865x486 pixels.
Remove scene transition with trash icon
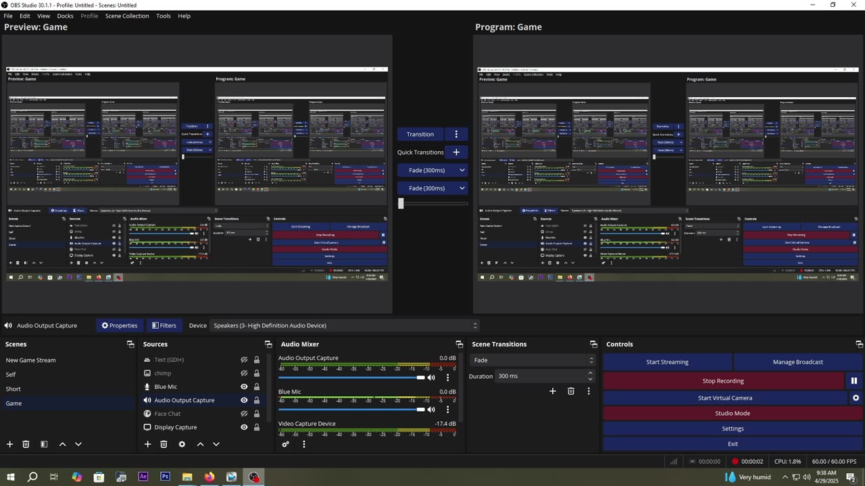point(570,391)
